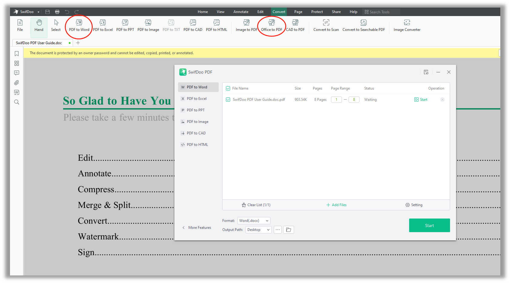This screenshot has height=283, width=510.
Task: Click the Undo arrow icon
Action: 67,12
